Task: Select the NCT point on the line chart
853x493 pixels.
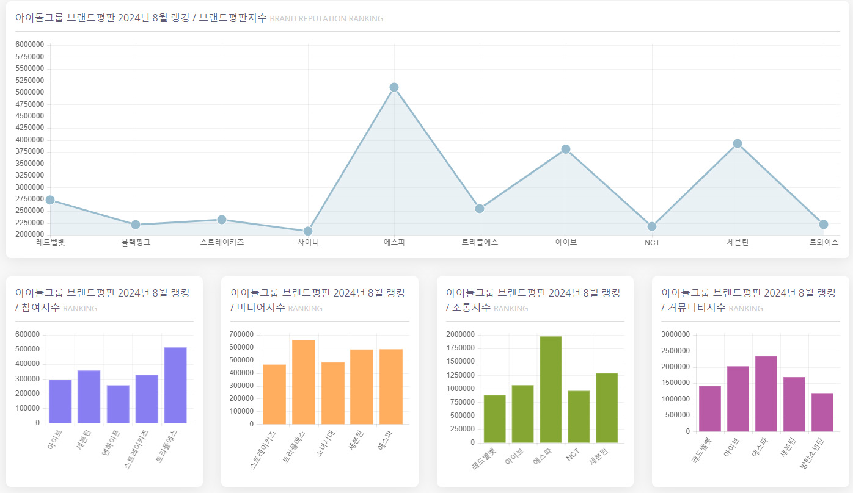Action: click(x=652, y=226)
